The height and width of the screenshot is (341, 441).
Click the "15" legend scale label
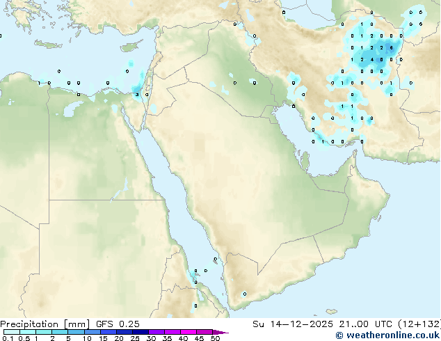click(x=103, y=338)
